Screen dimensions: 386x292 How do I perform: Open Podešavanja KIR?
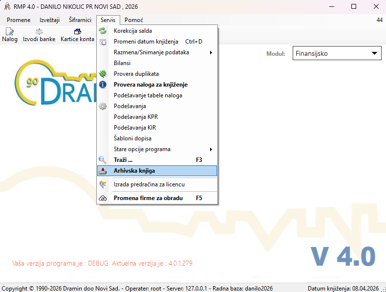click(157, 128)
